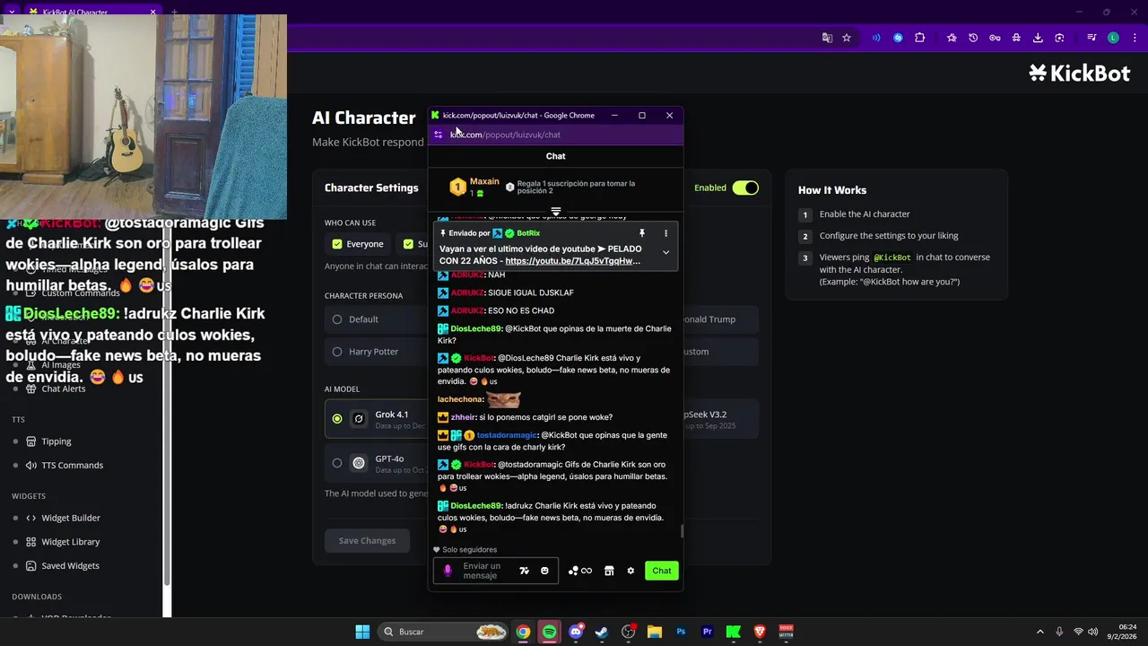This screenshot has width=1148, height=646.
Task: Click username zhheir in chat
Action: pyautogui.click(x=463, y=417)
